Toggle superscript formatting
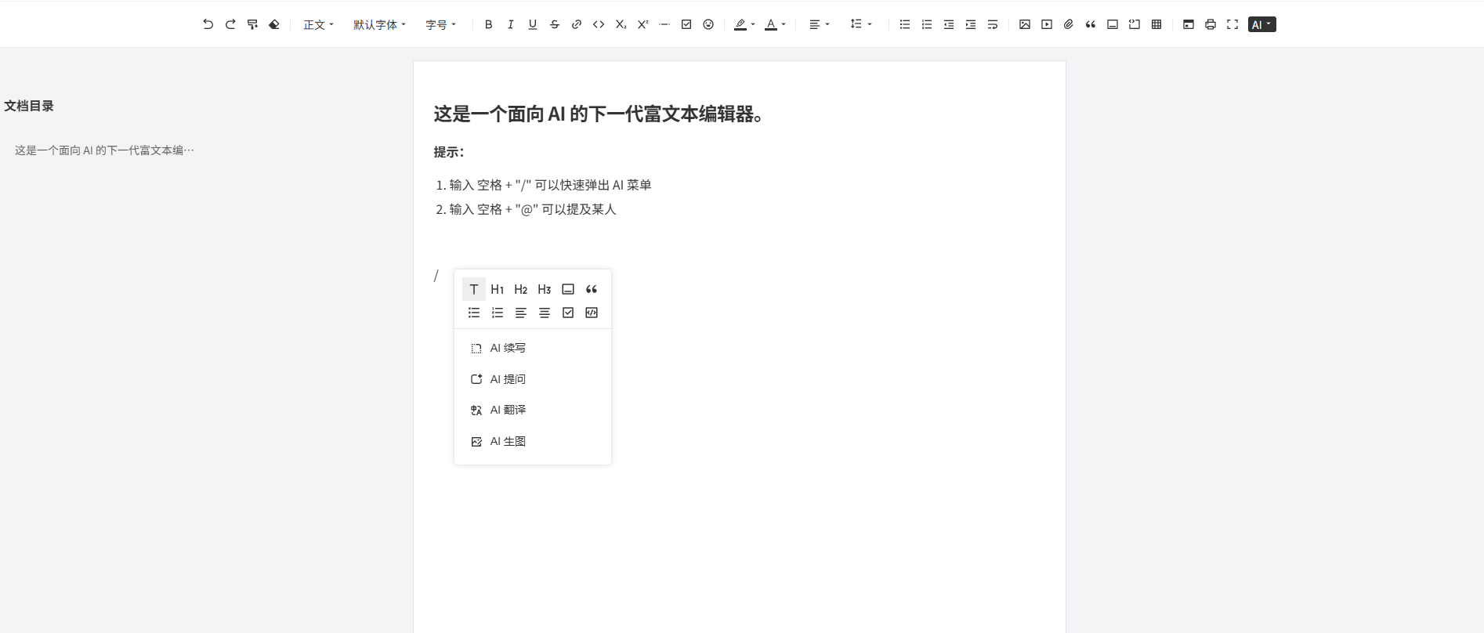 pyautogui.click(x=642, y=24)
